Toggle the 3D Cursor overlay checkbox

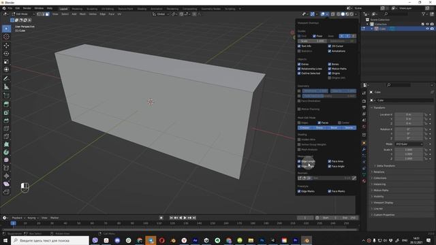330,46
